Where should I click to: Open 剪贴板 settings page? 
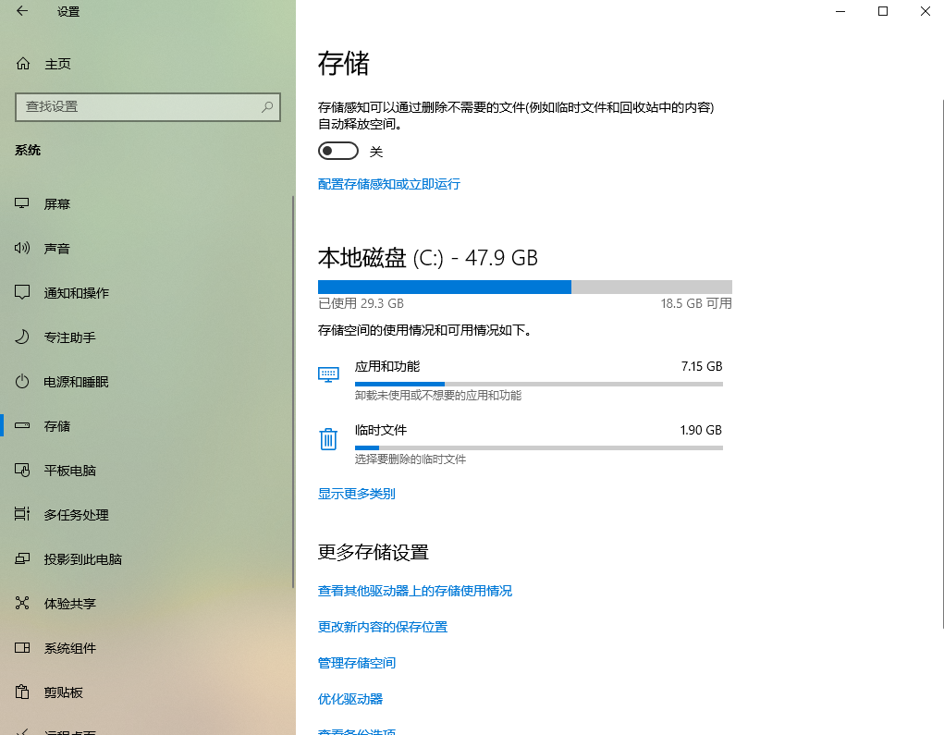(146, 692)
